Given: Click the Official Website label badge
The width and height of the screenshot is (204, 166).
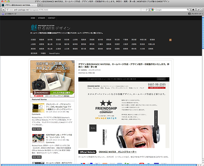Looking at the screenshot, I should (87, 152).
